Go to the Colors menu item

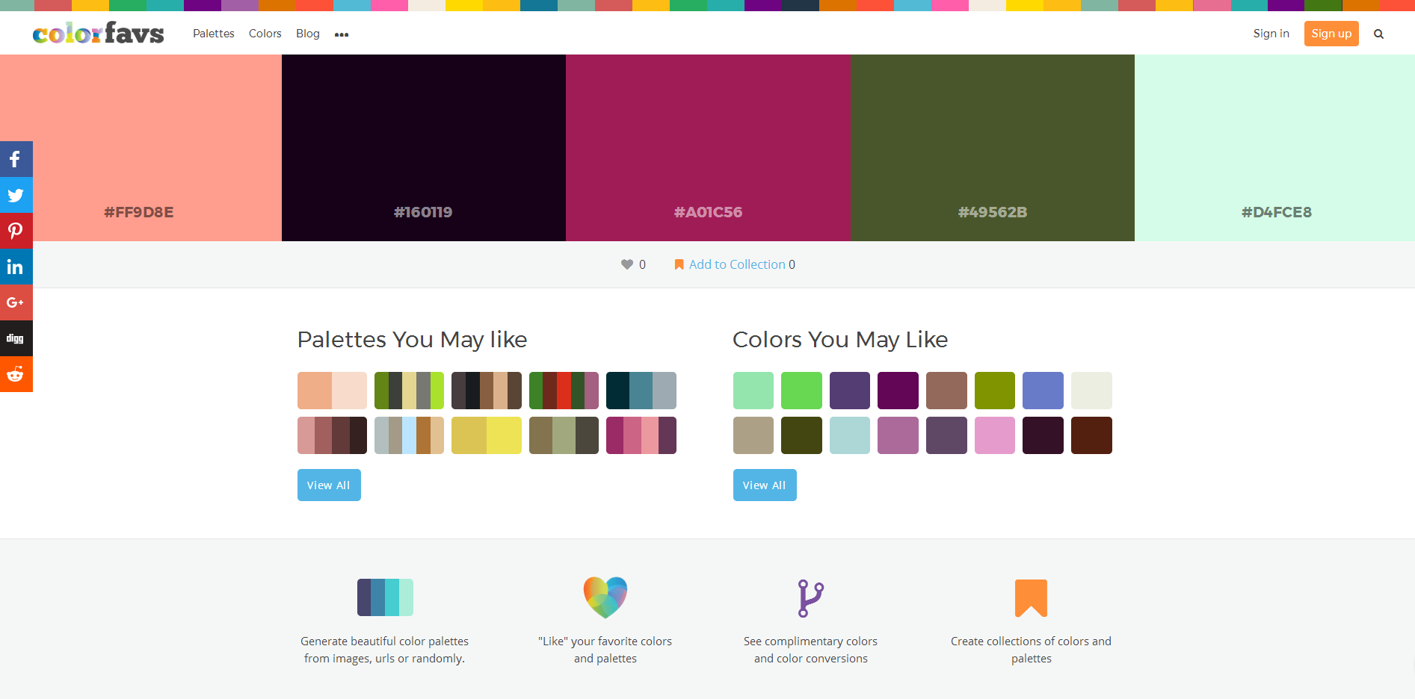[265, 34]
